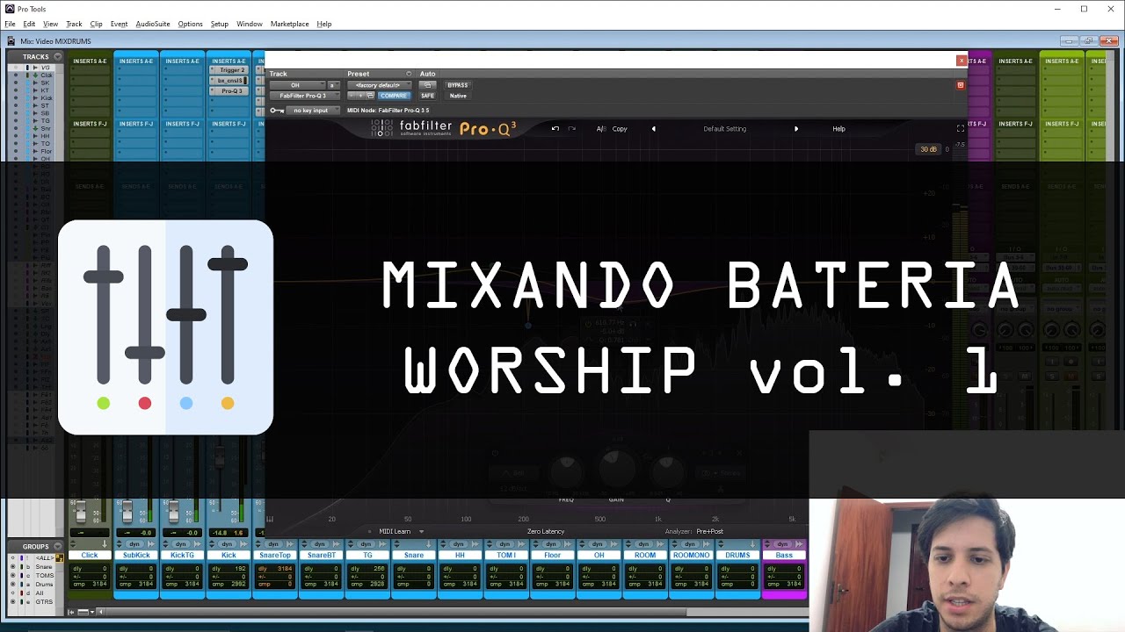The image size is (1125, 632).
Task: Click dyn button on Kick channel
Action: (227, 544)
